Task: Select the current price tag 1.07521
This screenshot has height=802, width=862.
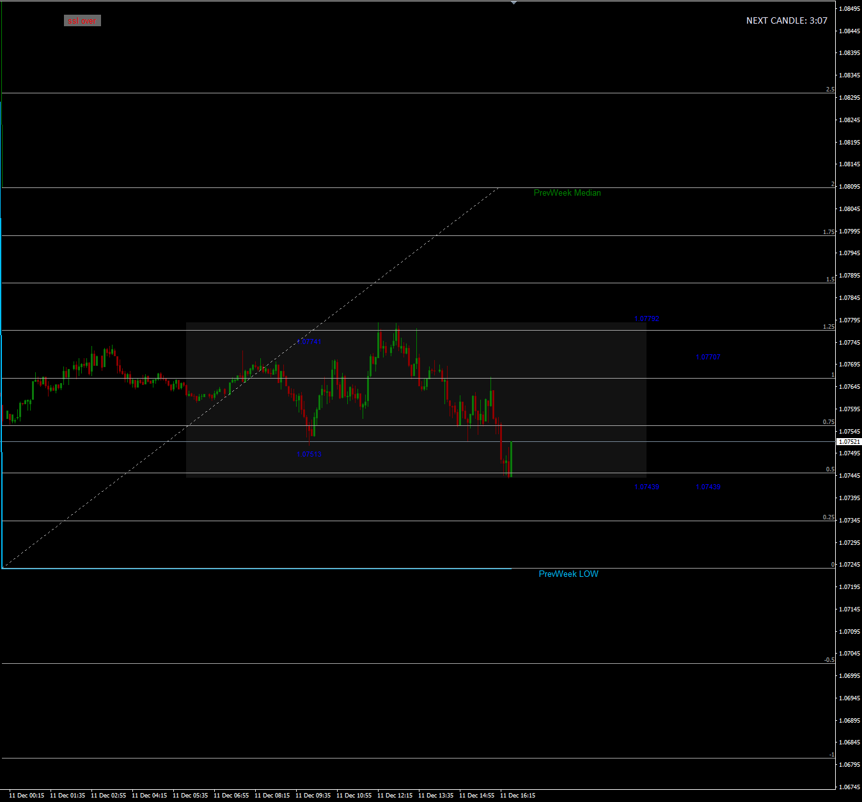Action: 849,442
